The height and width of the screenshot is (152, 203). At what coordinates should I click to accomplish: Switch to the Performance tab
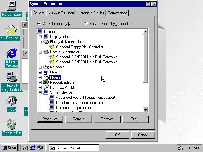point(117,13)
